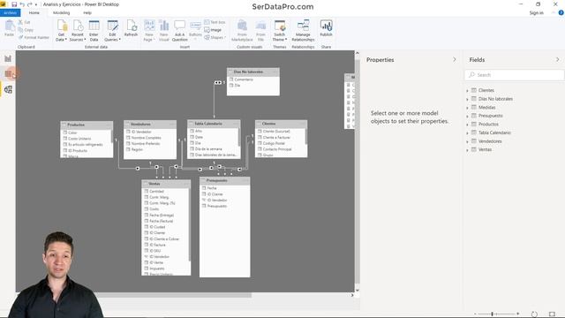Viewport: 565px width, 318px height.
Task: Adjust the zoom slider handle
Action: (x=492, y=314)
